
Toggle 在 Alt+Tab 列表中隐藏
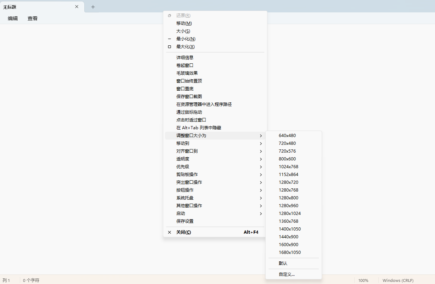tap(215, 127)
